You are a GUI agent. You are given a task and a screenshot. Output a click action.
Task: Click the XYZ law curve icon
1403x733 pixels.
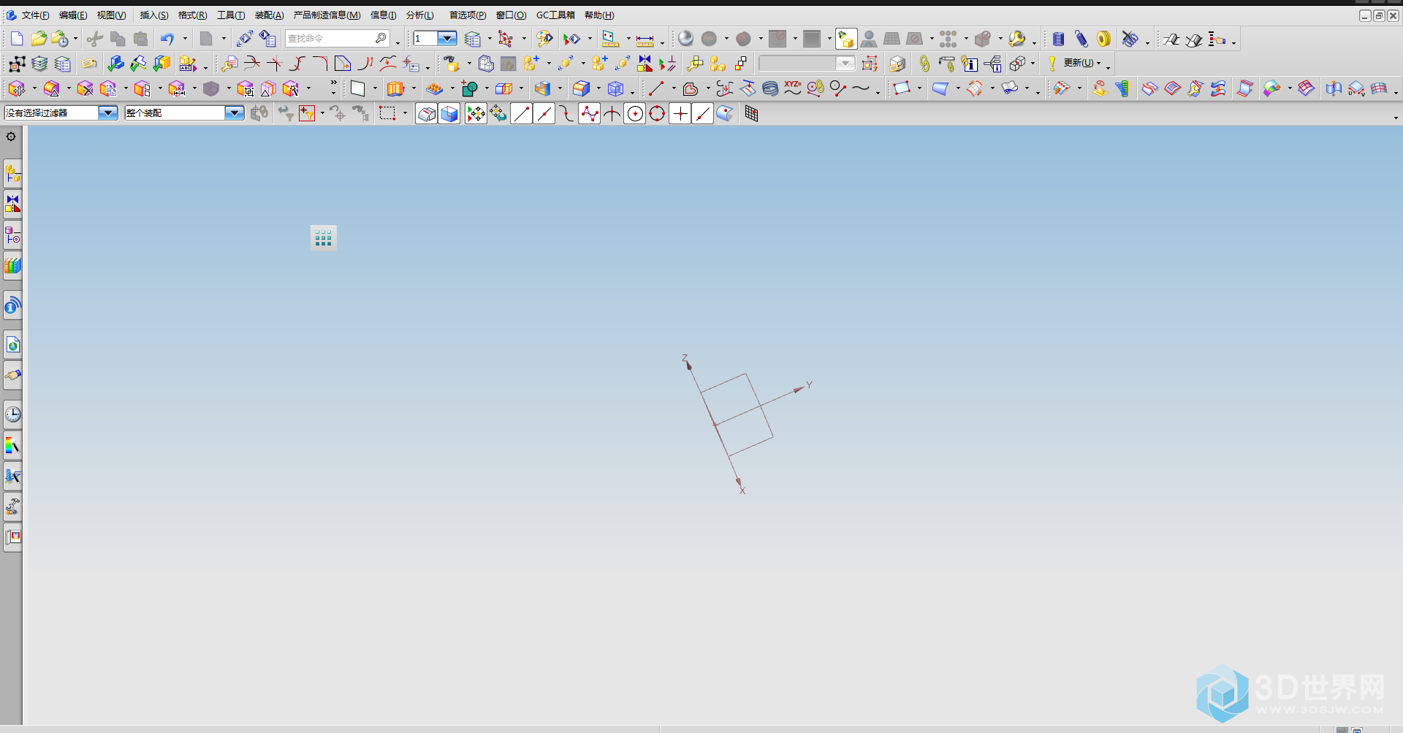[x=793, y=88]
